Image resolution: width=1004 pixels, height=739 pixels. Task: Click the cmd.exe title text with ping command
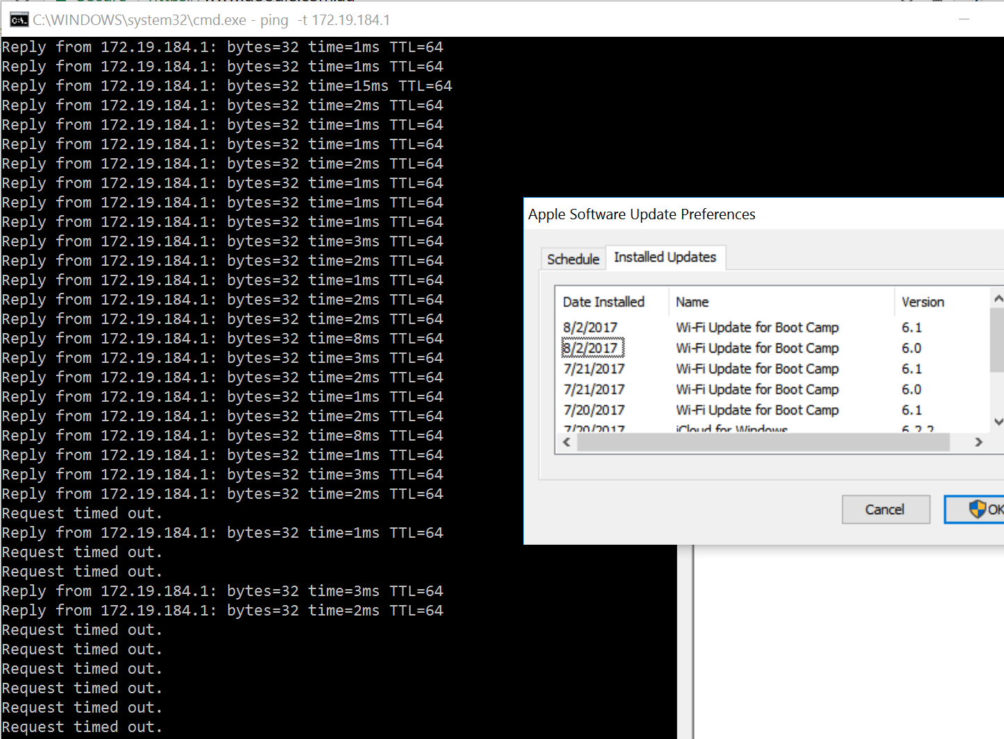click(212, 20)
